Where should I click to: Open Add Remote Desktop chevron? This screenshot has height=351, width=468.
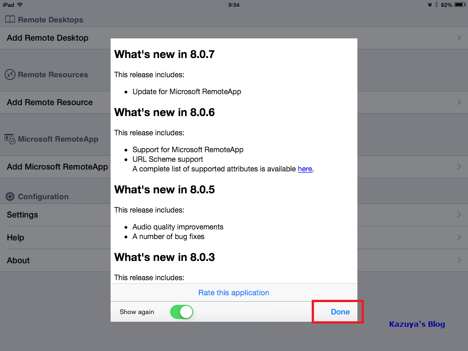pos(459,38)
